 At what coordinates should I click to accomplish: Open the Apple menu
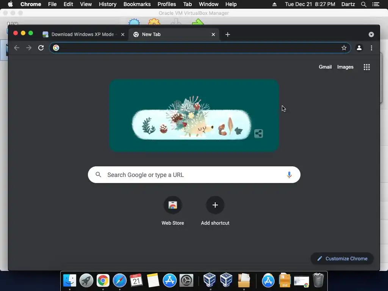(x=10, y=4)
